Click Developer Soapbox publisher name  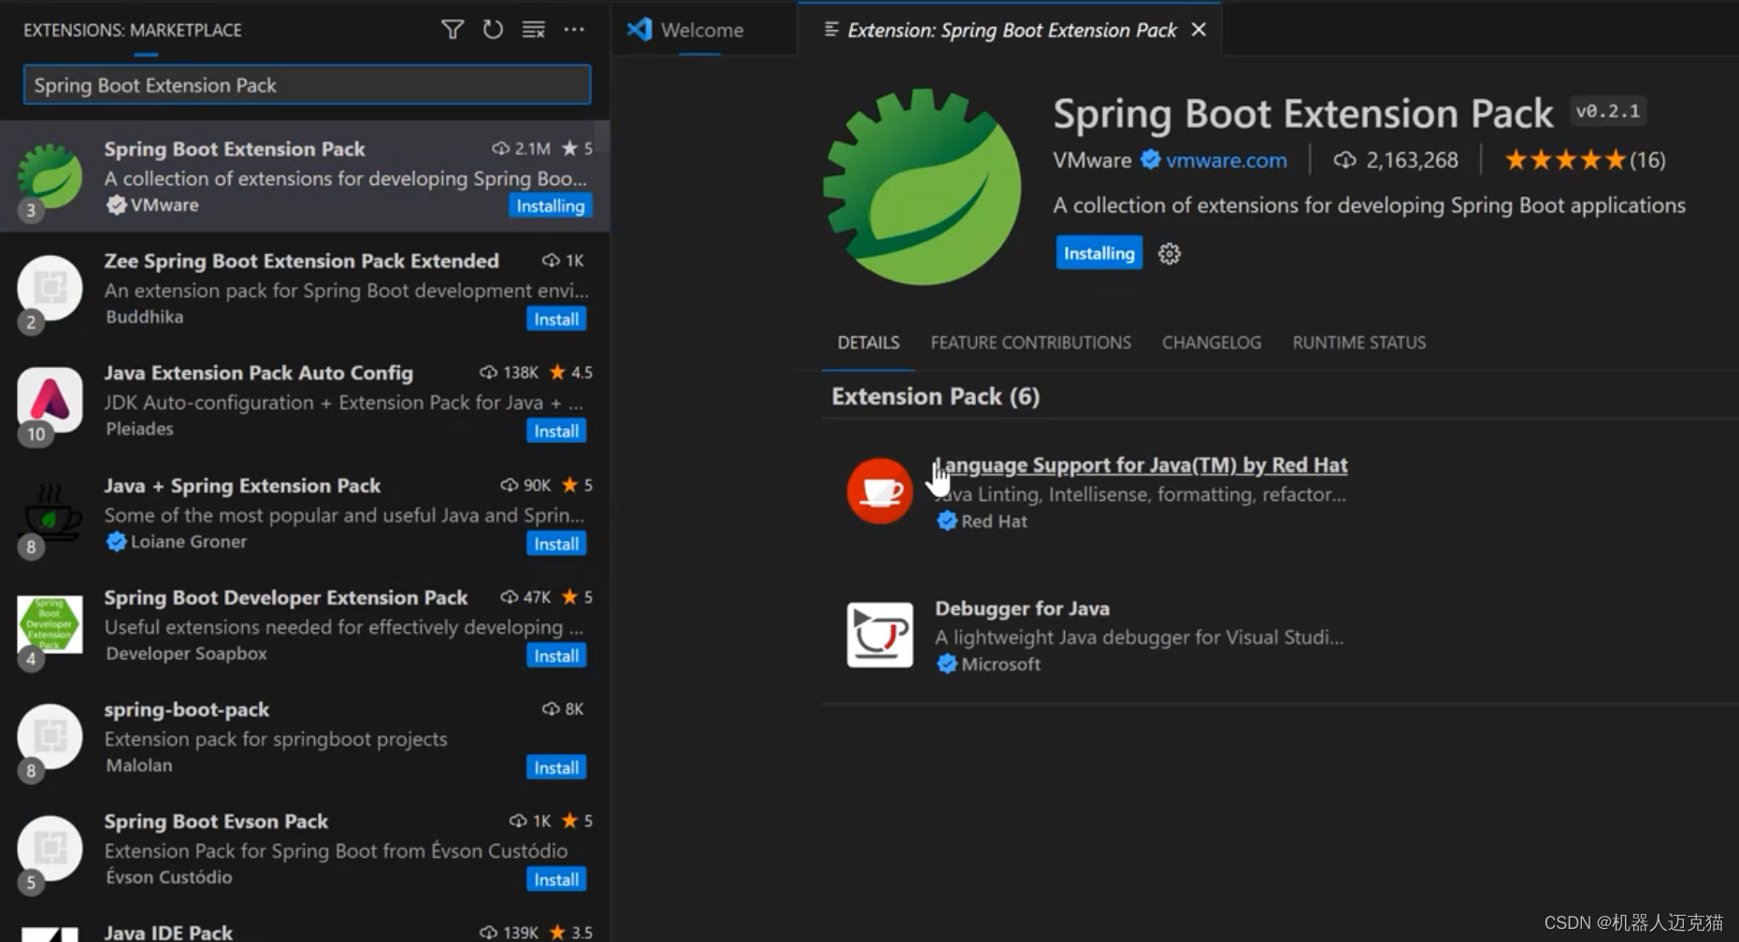186,654
